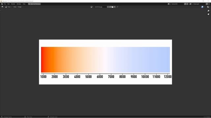Click the 1000 label on the scale
The image size is (211, 118).
coord(43,77)
